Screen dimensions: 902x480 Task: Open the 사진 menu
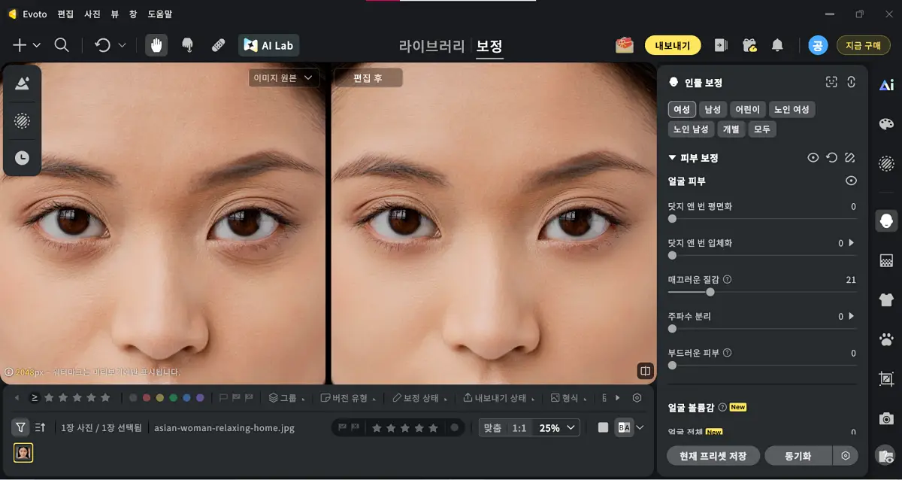[x=92, y=14]
